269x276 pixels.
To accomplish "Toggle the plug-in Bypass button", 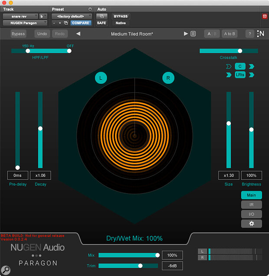I will [x=18, y=34].
